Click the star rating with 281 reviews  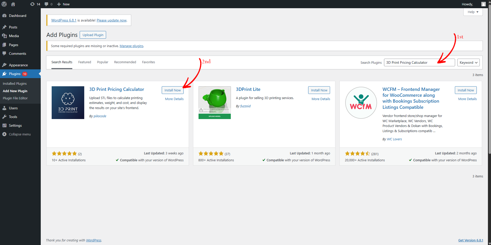tap(357, 154)
